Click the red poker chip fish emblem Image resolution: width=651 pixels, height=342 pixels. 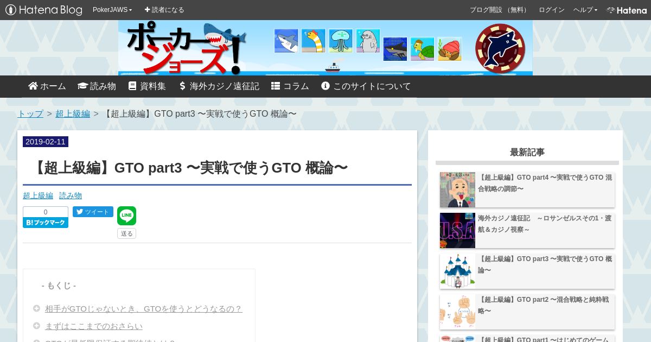(x=500, y=48)
